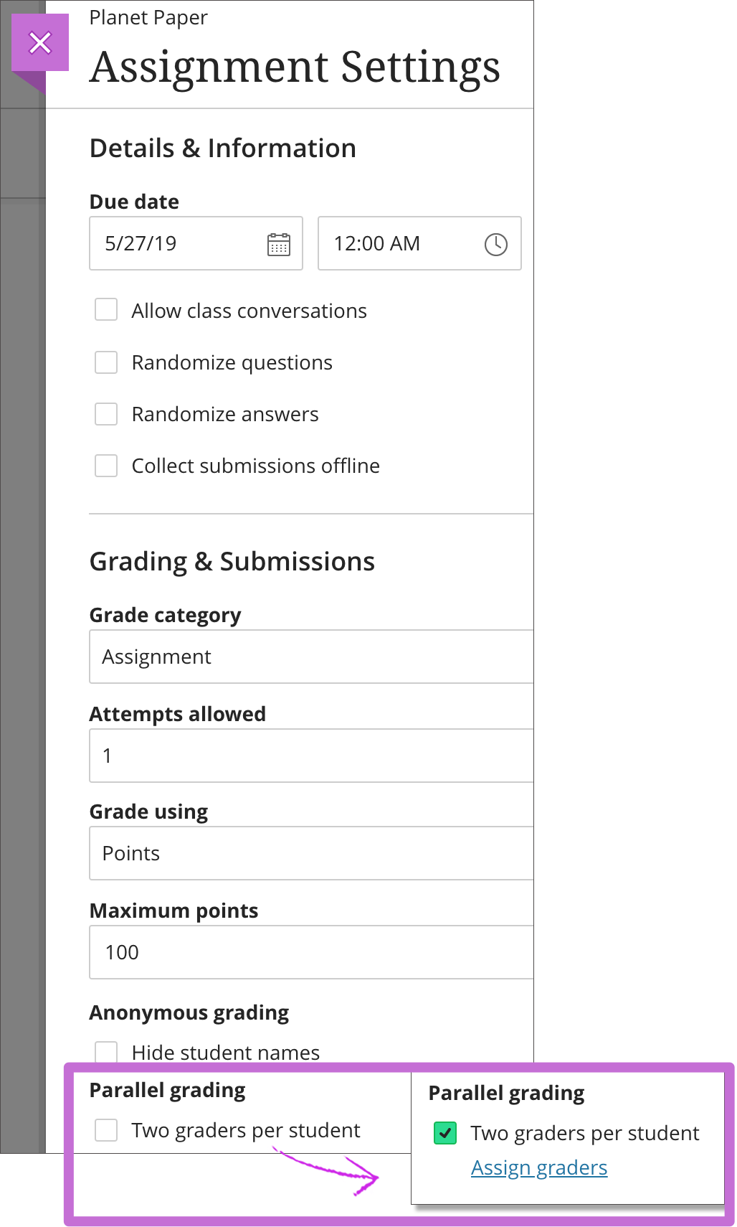Select the Planet Paper assignment title
The image size is (737, 1227).
coord(148,17)
